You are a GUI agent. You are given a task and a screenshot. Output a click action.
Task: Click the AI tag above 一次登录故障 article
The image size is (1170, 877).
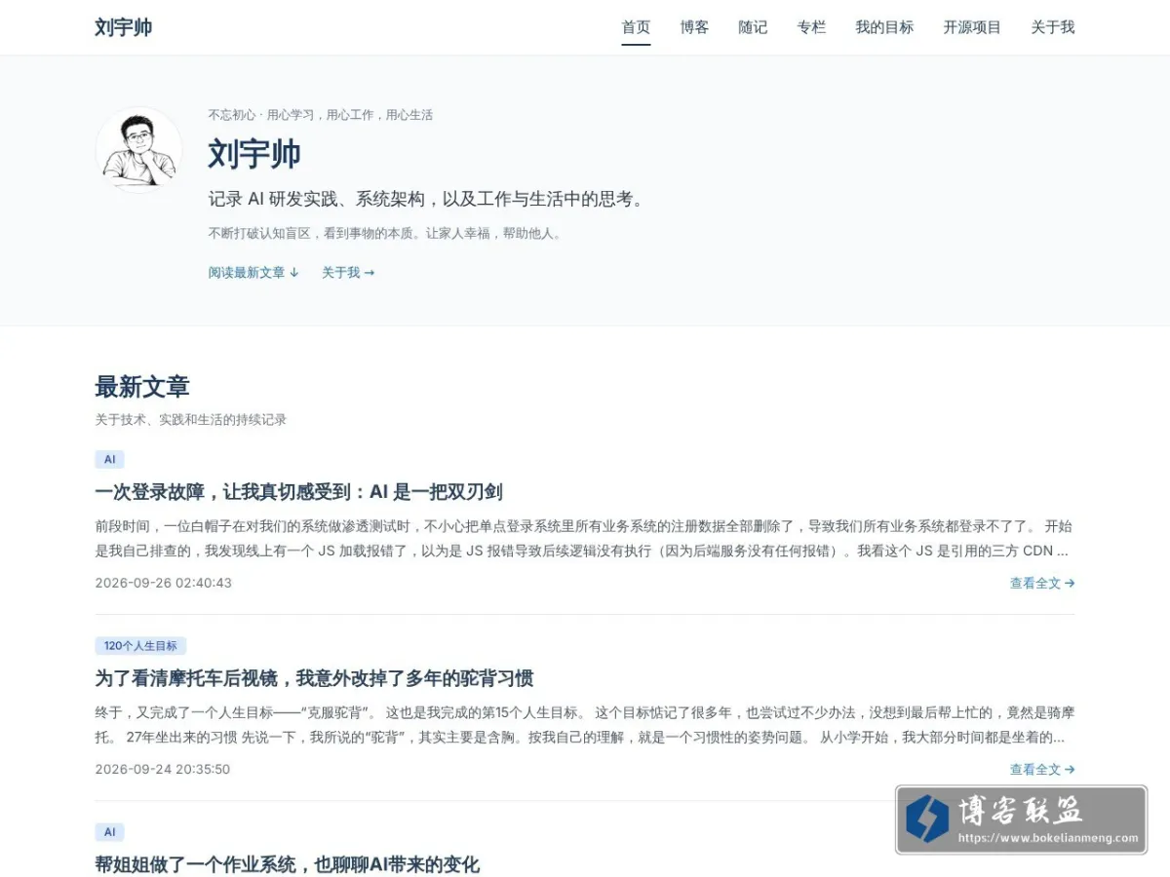tap(109, 459)
